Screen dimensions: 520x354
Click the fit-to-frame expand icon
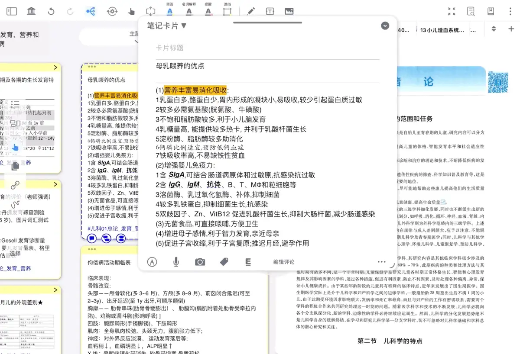click(150, 12)
